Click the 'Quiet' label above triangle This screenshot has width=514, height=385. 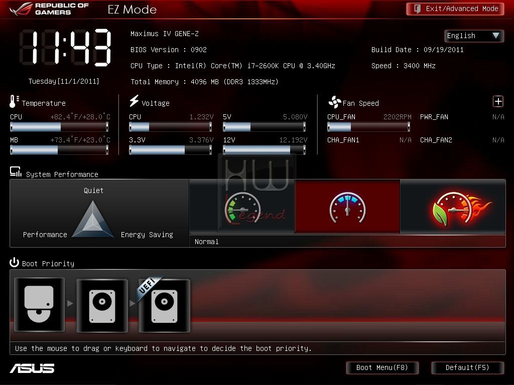coord(93,190)
